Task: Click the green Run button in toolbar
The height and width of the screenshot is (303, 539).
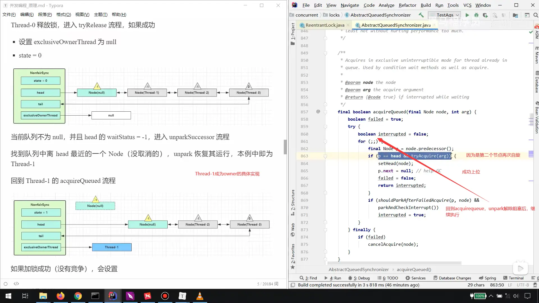Action: point(467,15)
